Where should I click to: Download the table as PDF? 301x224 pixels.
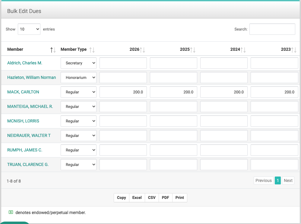click(x=166, y=198)
